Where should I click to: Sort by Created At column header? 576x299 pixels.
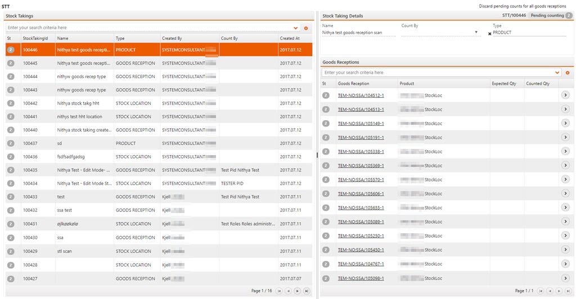[x=290, y=38]
